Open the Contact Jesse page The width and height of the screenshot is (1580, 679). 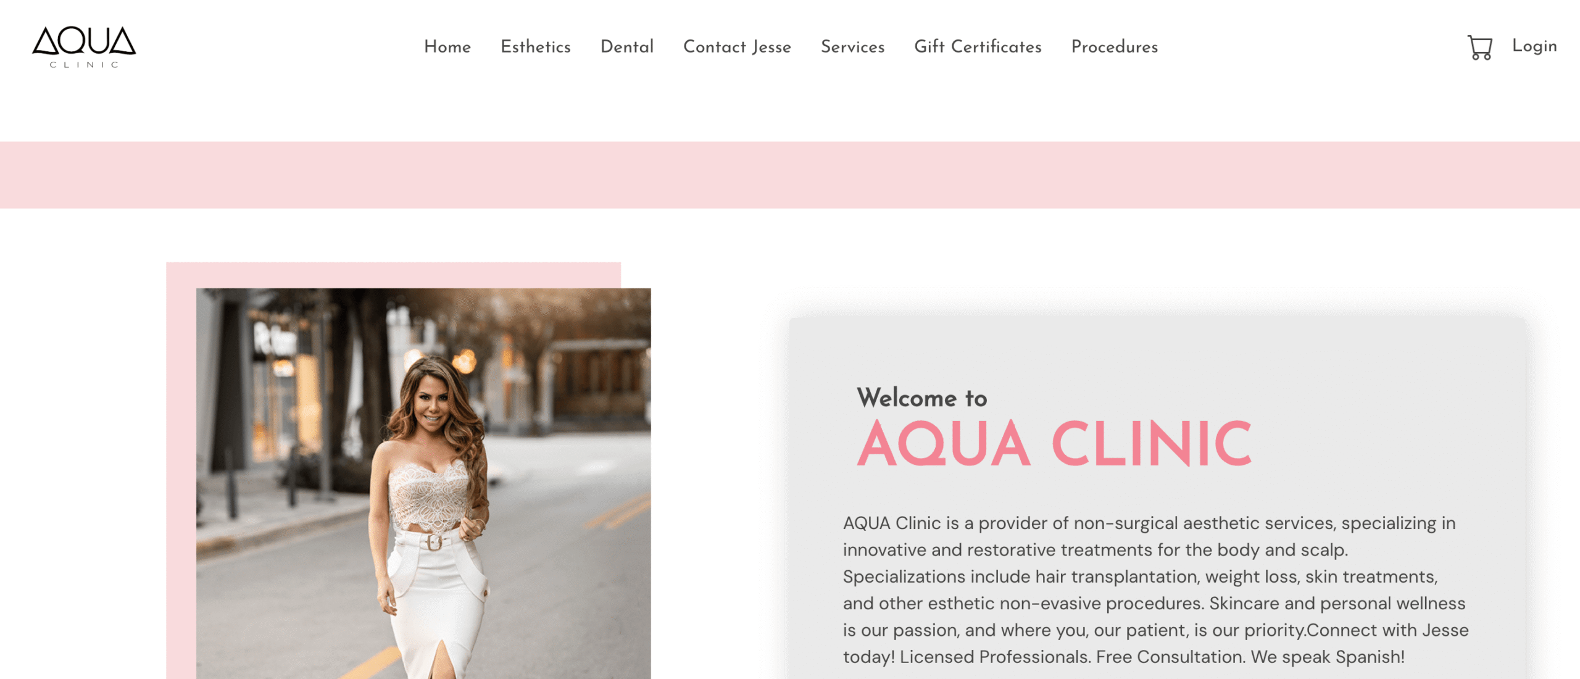[x=737, y=47]
